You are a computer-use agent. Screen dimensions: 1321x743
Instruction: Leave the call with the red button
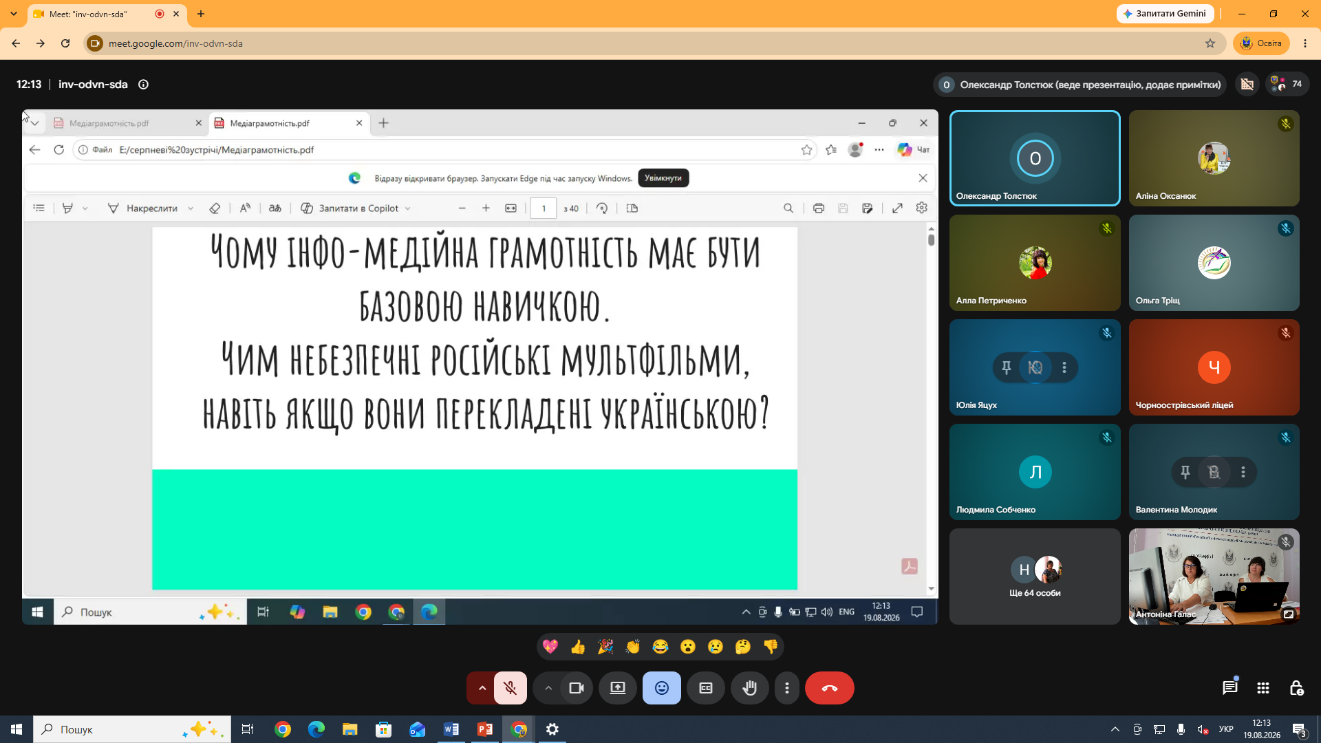pos(830,688)
